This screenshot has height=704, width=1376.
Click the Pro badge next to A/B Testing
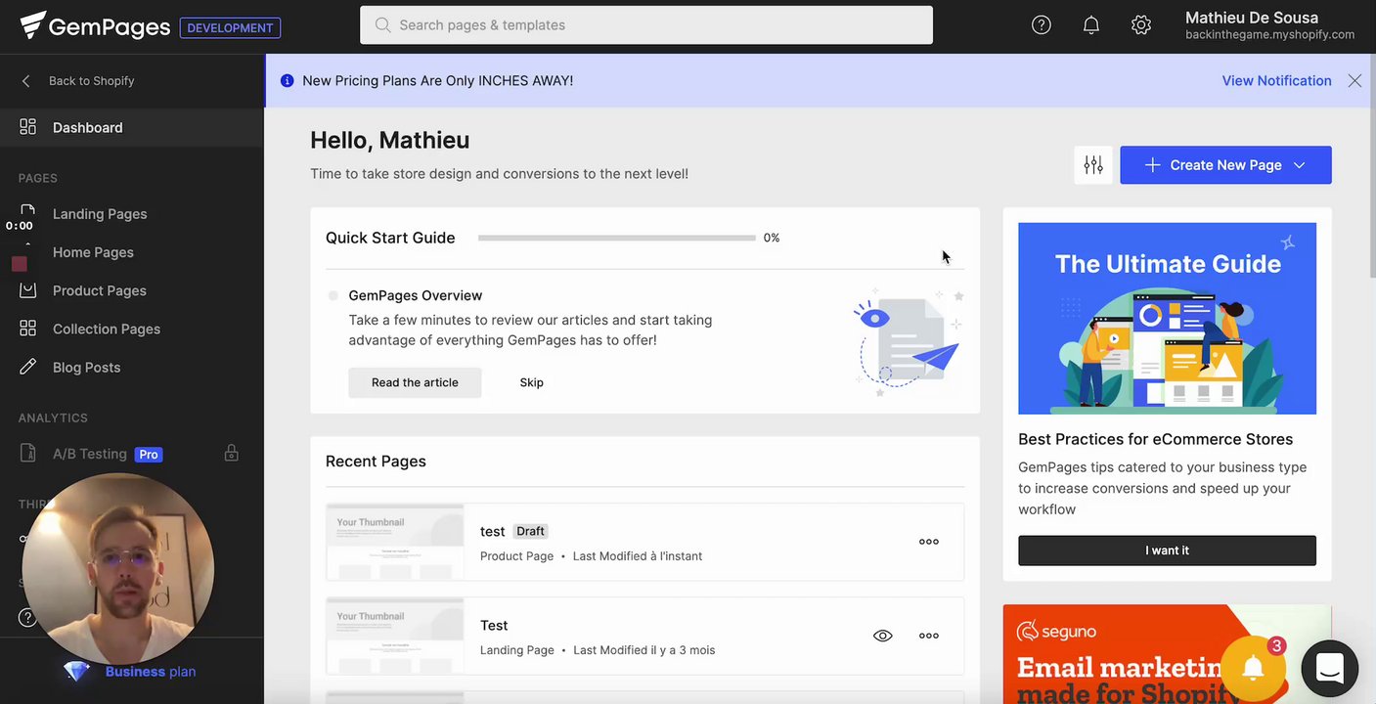[x=149, y=454]
